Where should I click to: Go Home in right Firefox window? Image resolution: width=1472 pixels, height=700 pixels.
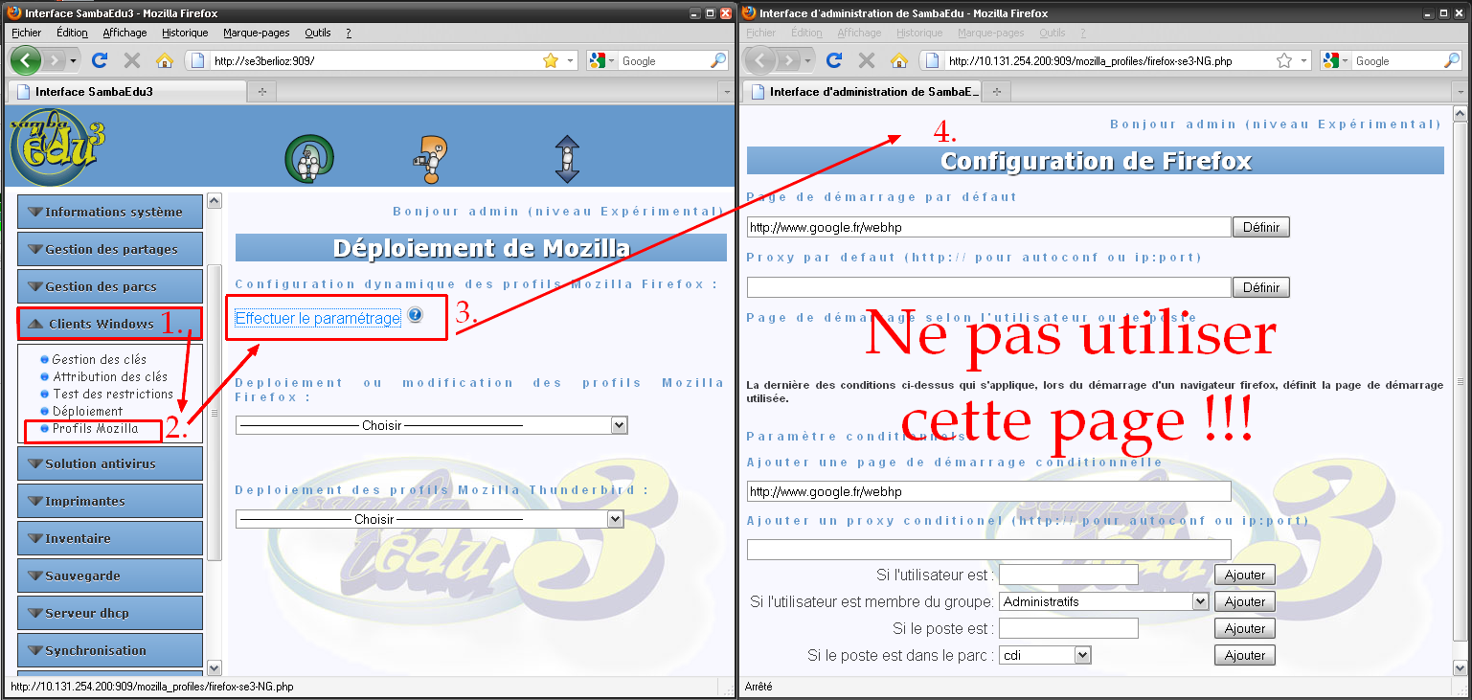(898, 60)
